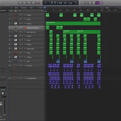Expand the track 19 is this stack

point(12,40)
